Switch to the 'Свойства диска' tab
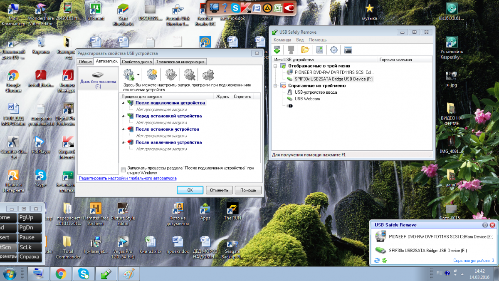 click(x=136, y=62)
